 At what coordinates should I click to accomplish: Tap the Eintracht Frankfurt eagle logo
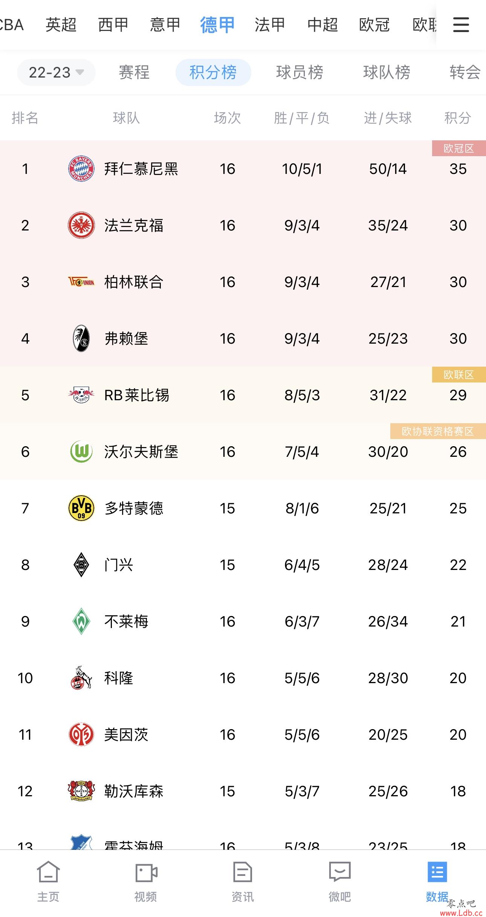pyautogui.click(x=81, y=225)
